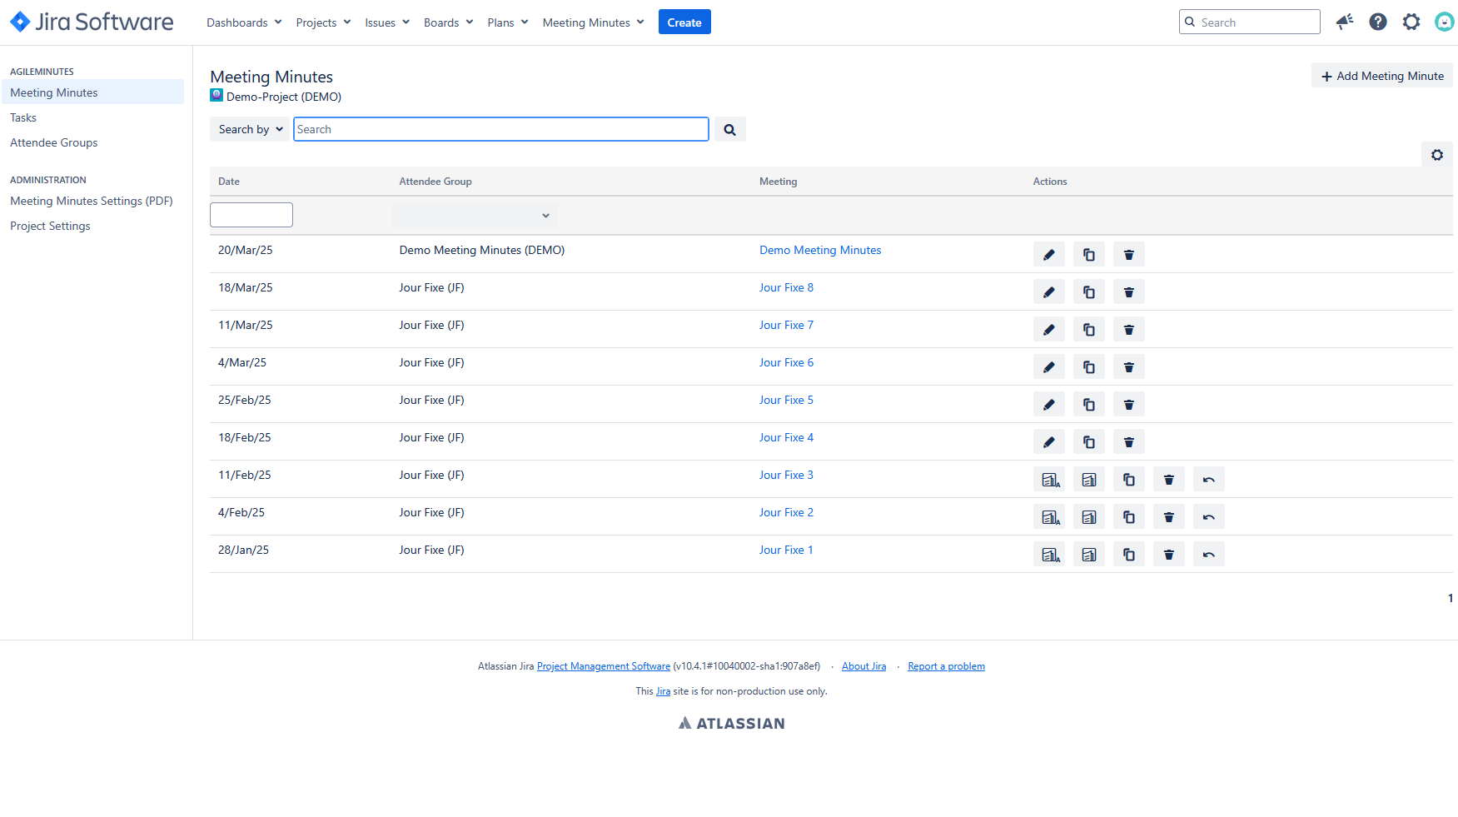Expand the Issues menu
This screenshot has width=1458, height=817.
pyautogui.click(x=387, y=22)
